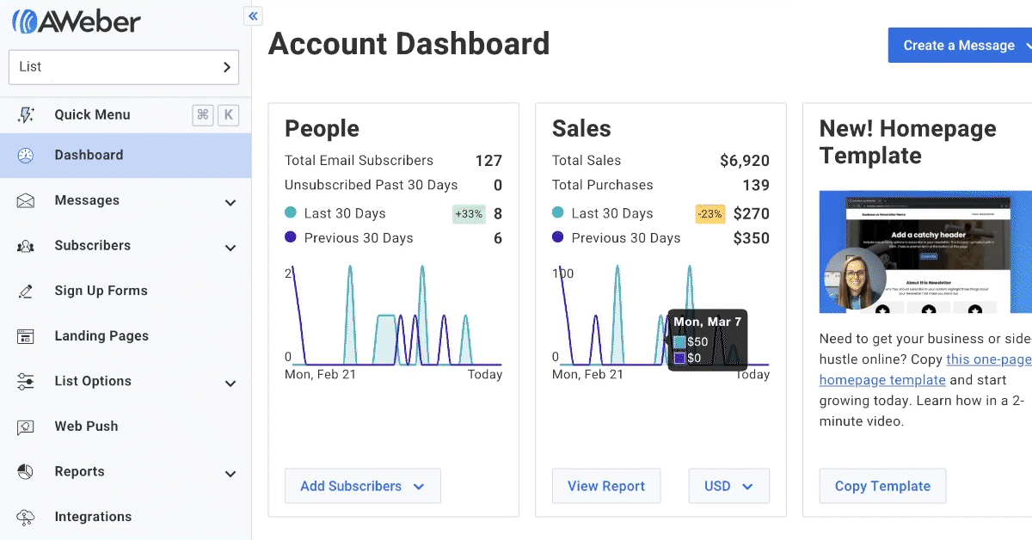Click the Copy Template button
The height and width of the screenshot is (540, 1032).
click(882, 486)
